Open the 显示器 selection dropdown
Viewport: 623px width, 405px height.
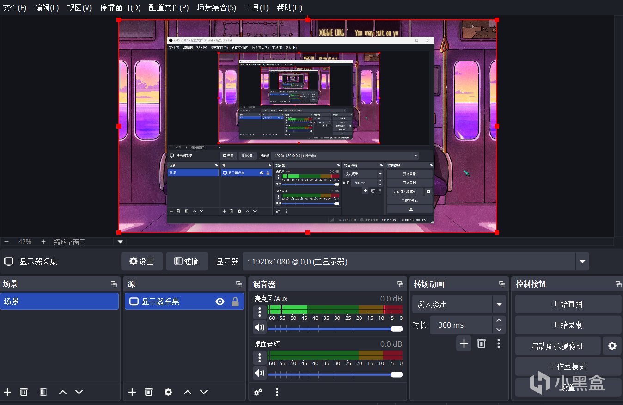pyautogui.click(x=582, y=262)
